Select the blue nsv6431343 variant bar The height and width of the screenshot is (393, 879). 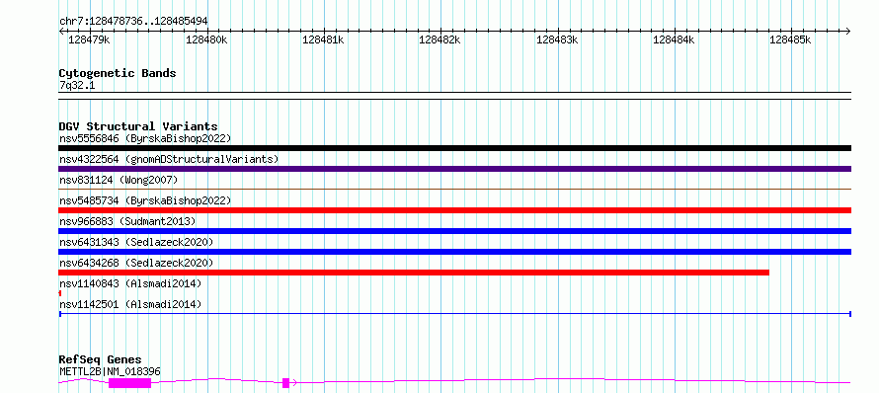pyautogui.click(x=454, y=252)
